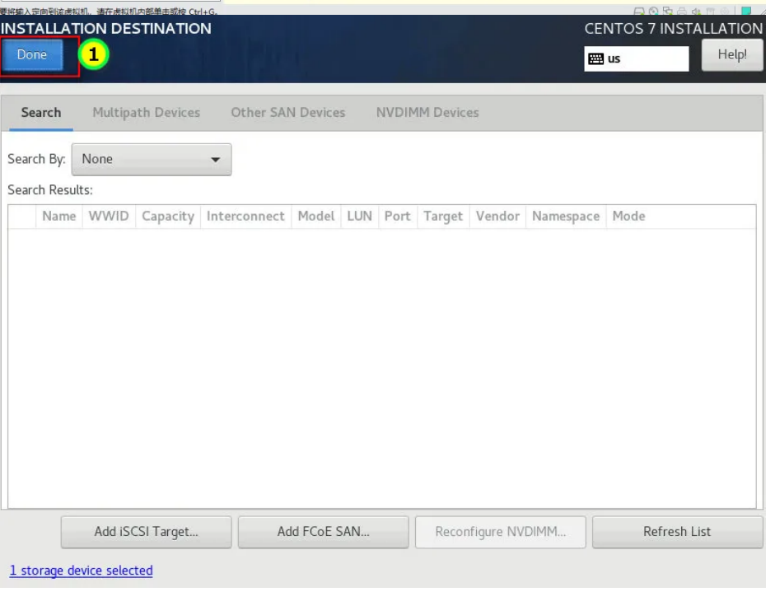Viewport: 775px width, 592px height.
Task: Click the Reconfigure NVDIMM... button
Action: click(x=500, y=532)
